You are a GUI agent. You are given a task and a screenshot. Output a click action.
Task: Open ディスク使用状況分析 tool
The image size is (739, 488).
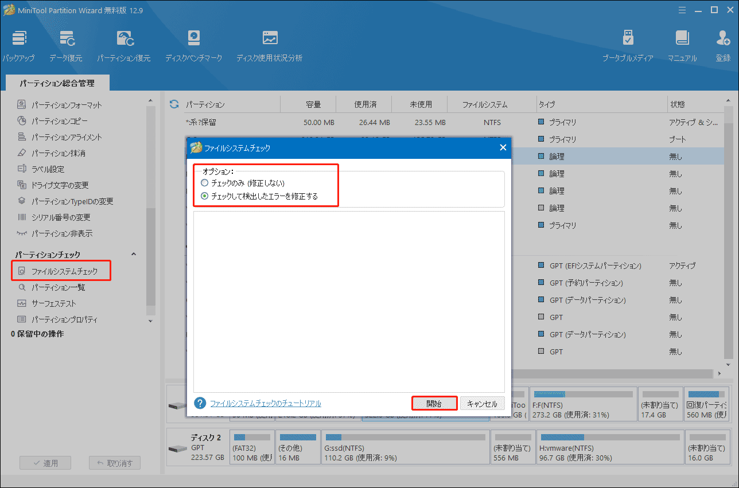[x=270, y=46]
